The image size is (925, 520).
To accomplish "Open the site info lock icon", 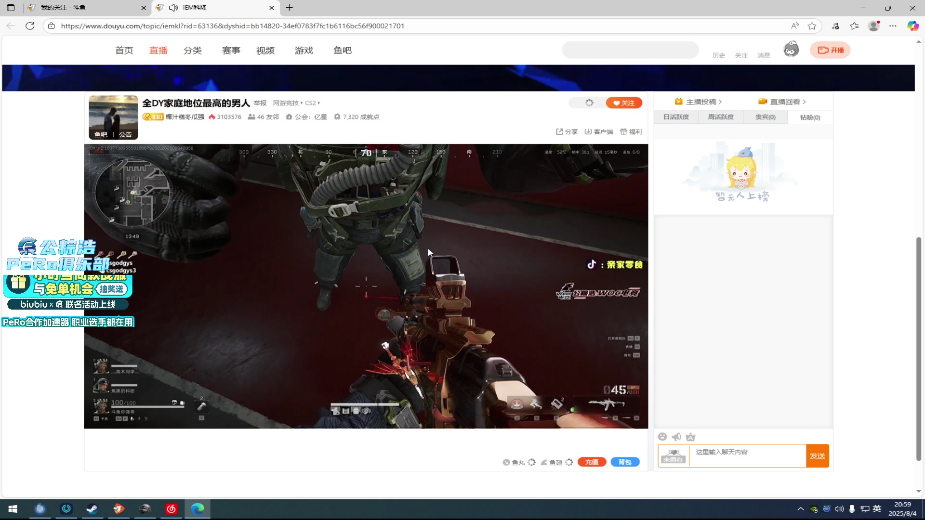I will coord(52,26).
